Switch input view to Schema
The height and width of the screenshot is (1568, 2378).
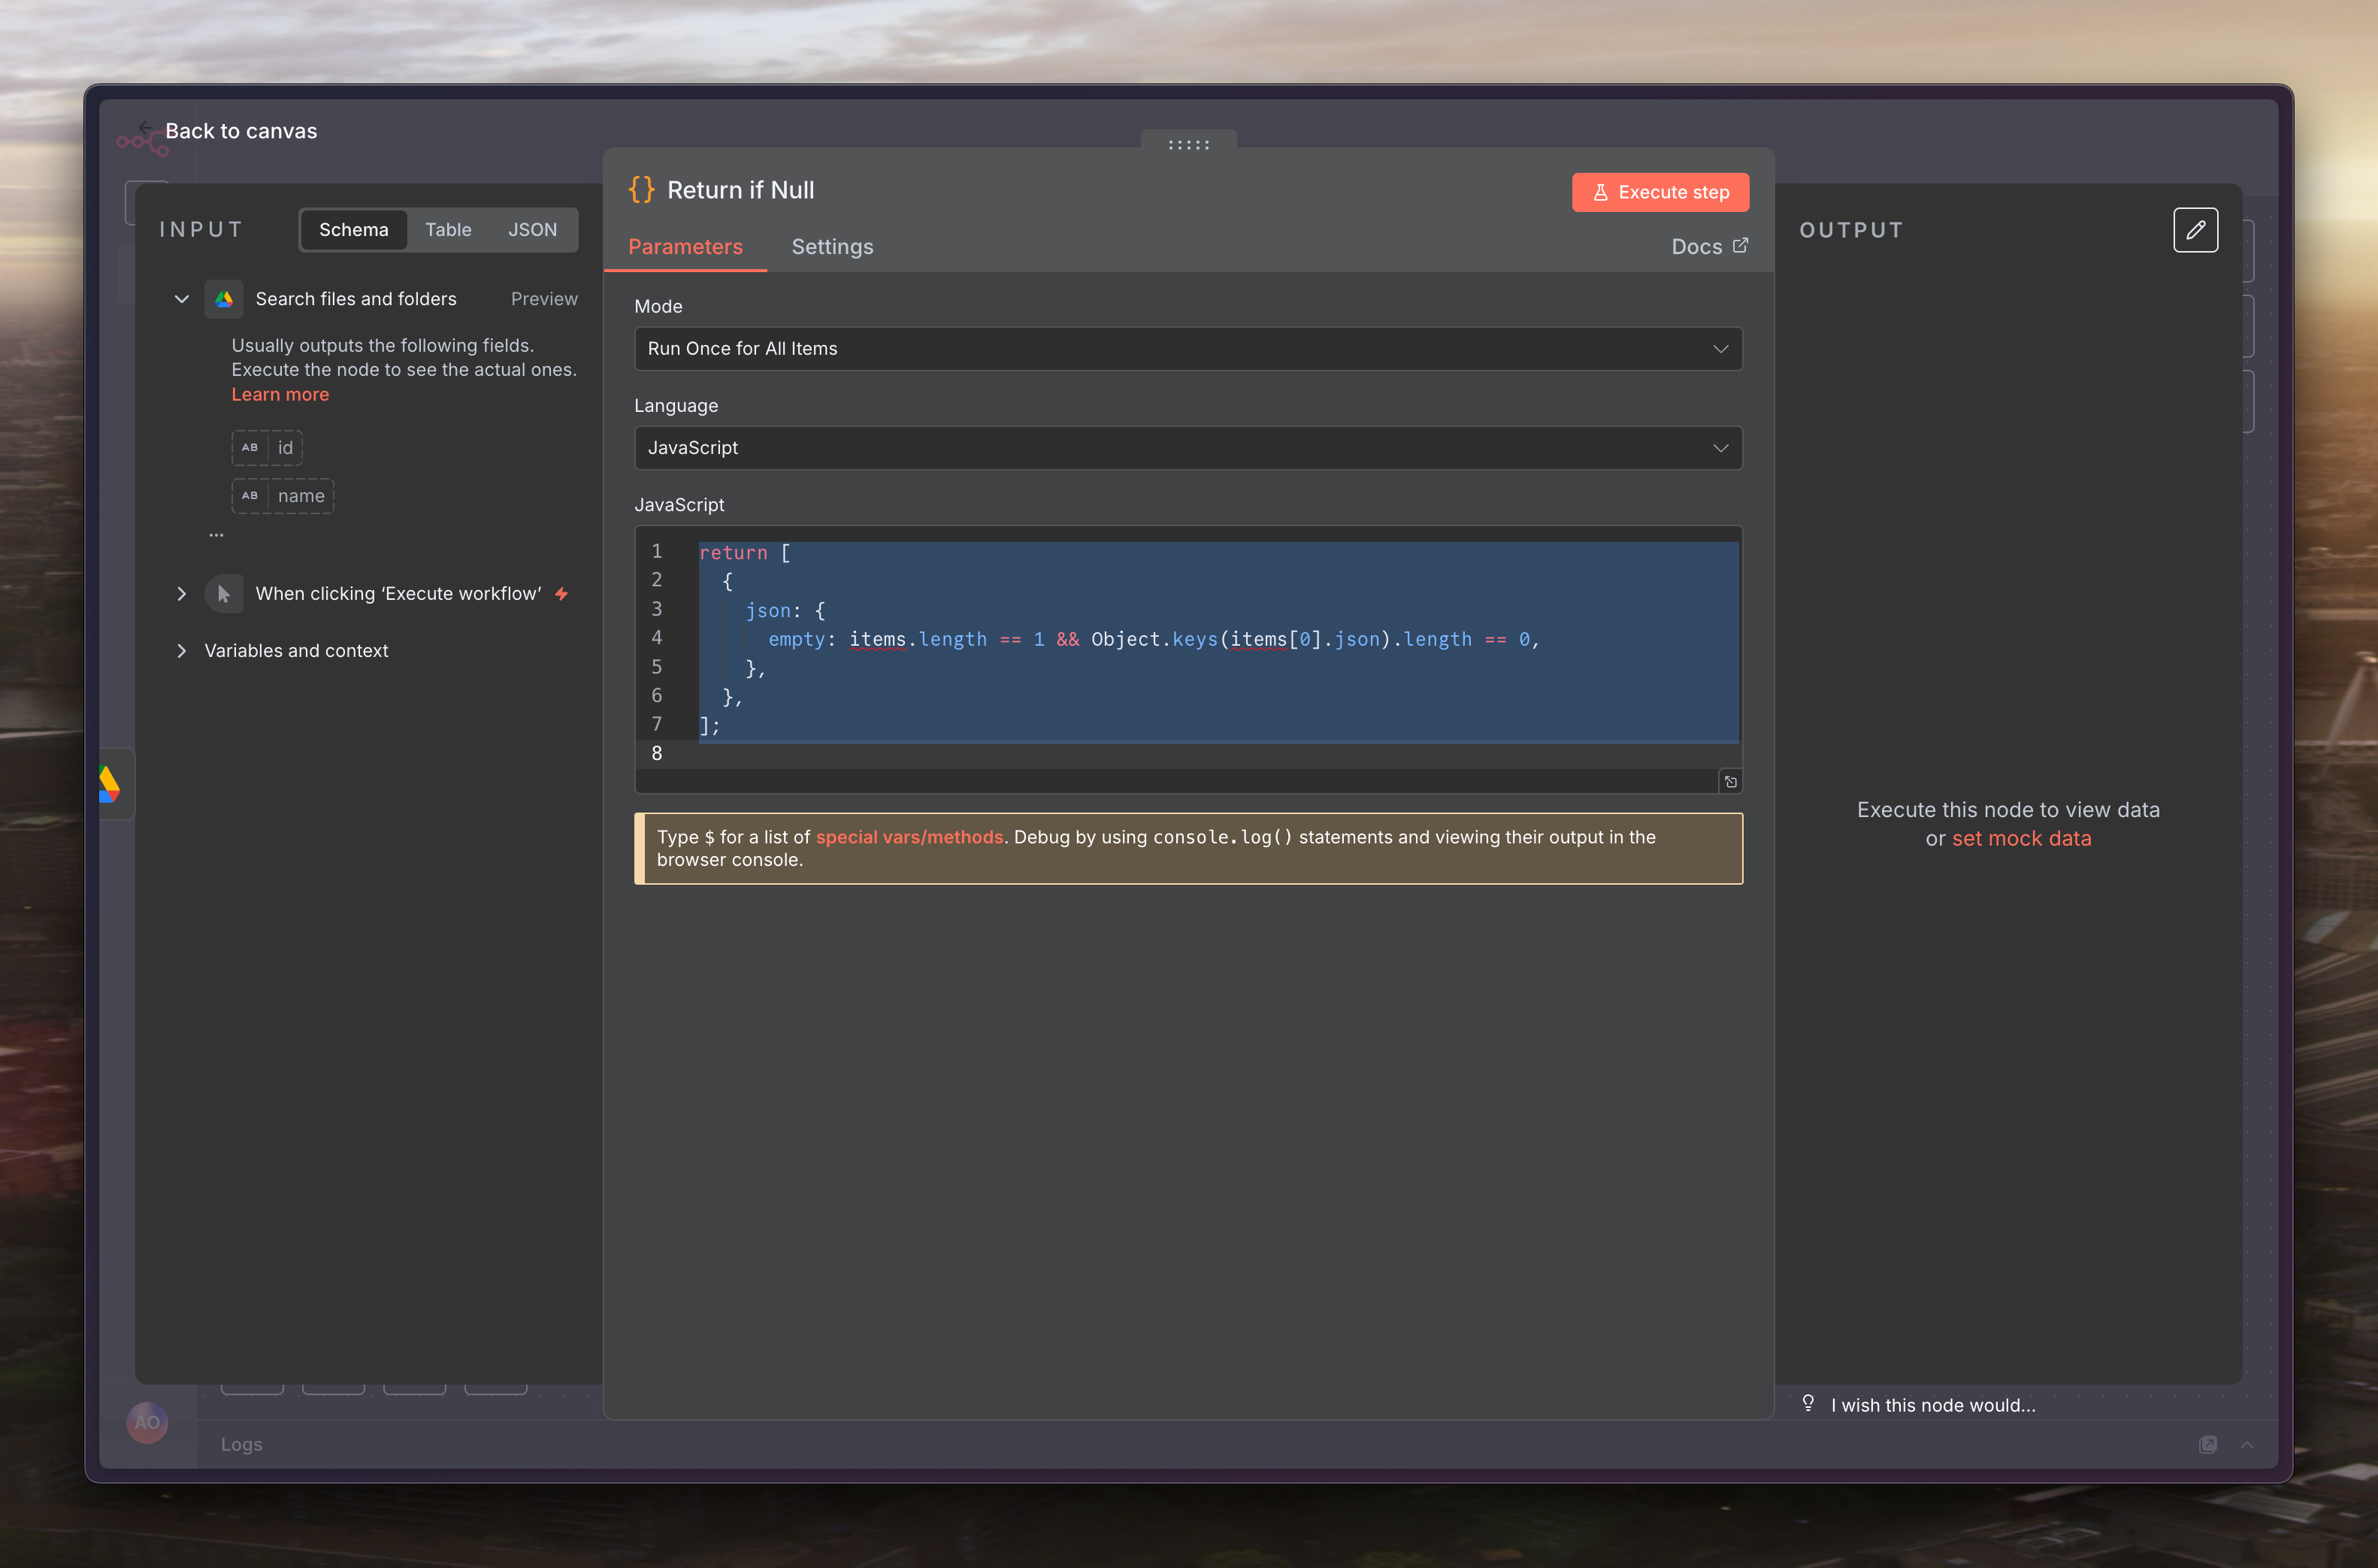(354, 230)
